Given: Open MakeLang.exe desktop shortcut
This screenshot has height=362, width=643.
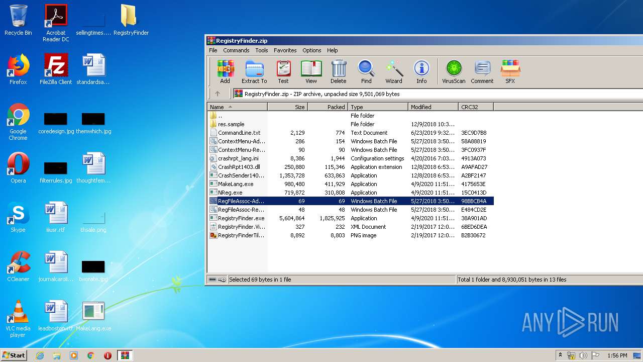Looking at the screenshot, I should (x=93, y=316).
